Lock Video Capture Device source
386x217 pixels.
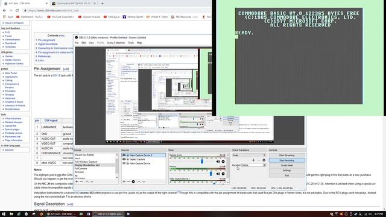127,163
